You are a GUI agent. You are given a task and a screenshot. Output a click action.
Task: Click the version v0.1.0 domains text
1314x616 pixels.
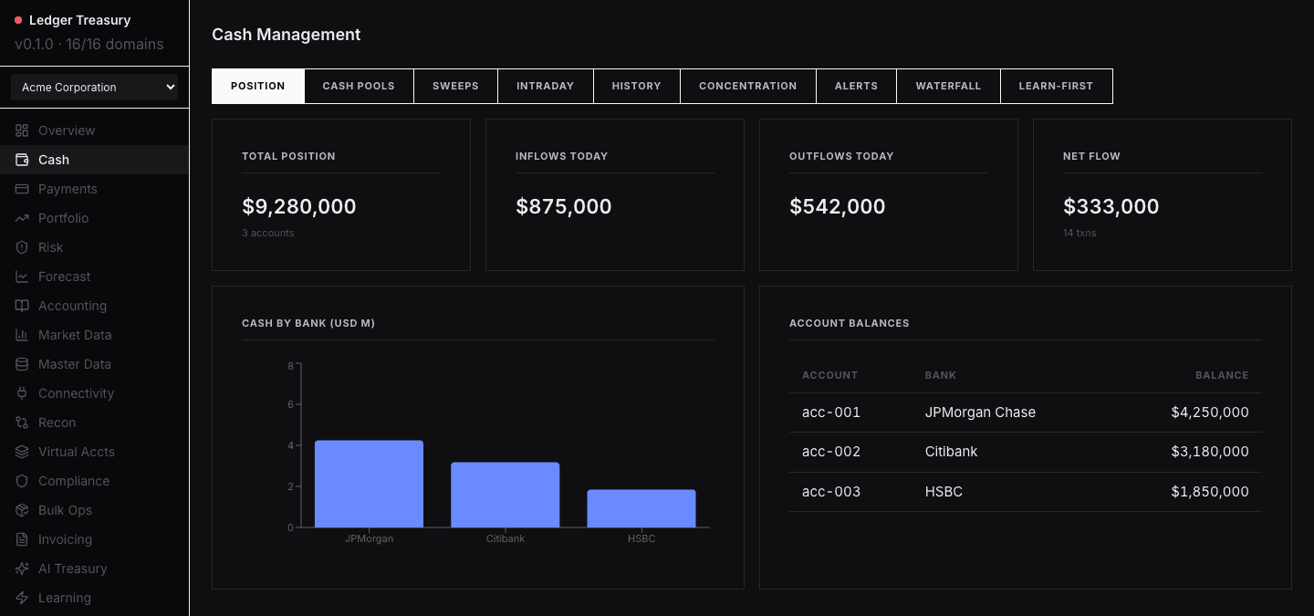tap(89, 44)
